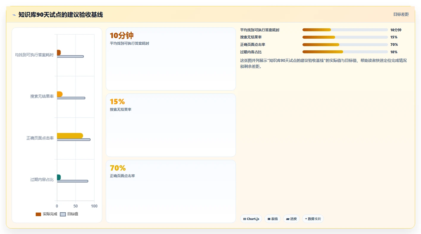
Task: Click the yellow 正确页面点击率 actual bar
Action: (70, 136)
